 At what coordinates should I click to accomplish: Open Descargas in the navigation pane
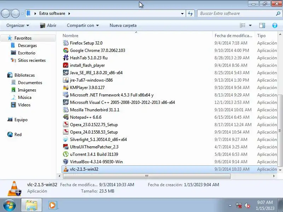coord(28,46)
